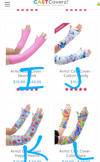Click the star rating under Neon Pink
The height and width of the screenshot is (162, 100).
(x=27, y=89)
